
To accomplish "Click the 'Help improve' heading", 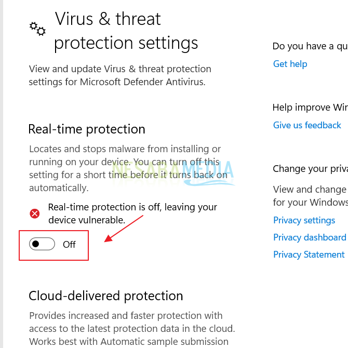I will (x=310, y=108).
